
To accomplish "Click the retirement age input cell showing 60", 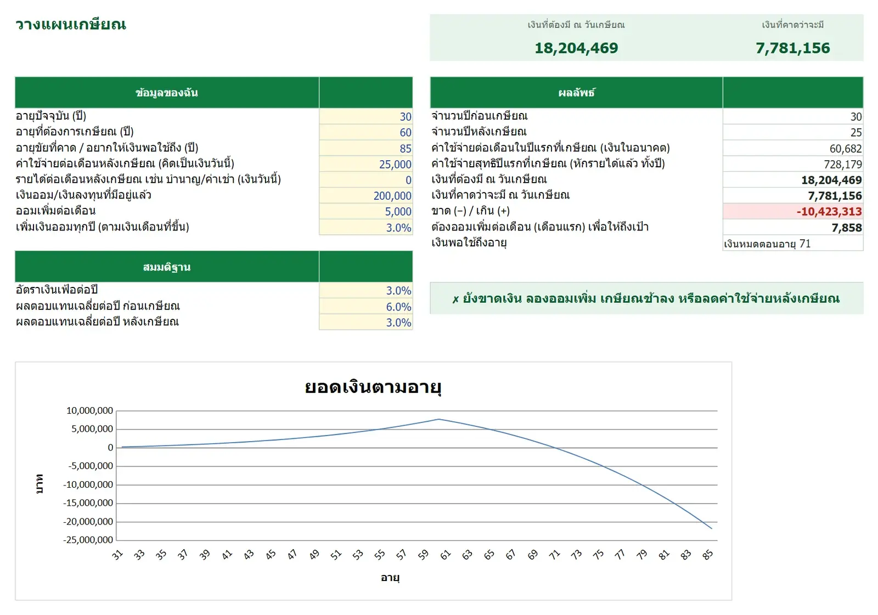I will (365, 132).
